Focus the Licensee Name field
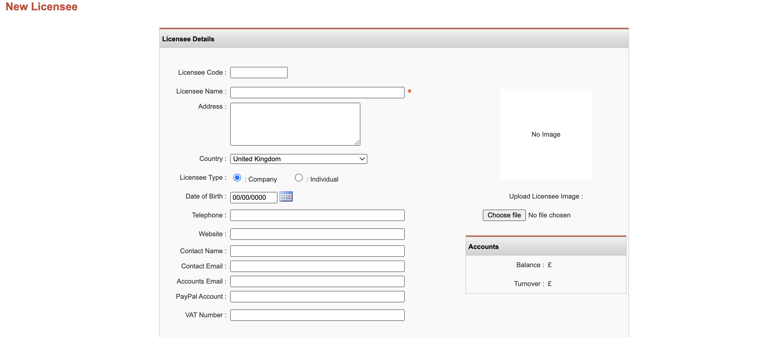The height and width of the screenshot is (337, 784). [x=317, y=93]
